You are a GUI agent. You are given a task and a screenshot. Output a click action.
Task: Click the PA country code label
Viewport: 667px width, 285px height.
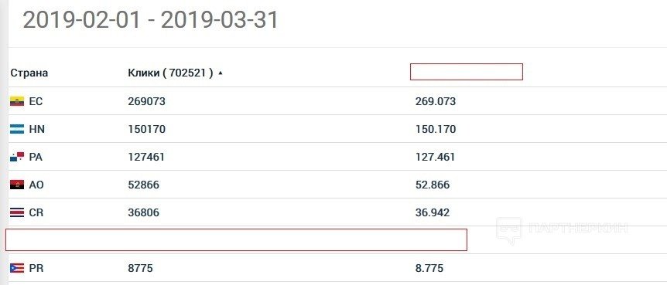pos(36,157)
